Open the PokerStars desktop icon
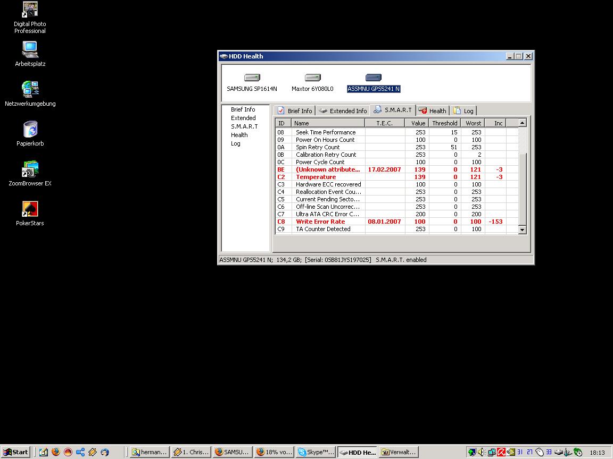 [x=30, y=213]
